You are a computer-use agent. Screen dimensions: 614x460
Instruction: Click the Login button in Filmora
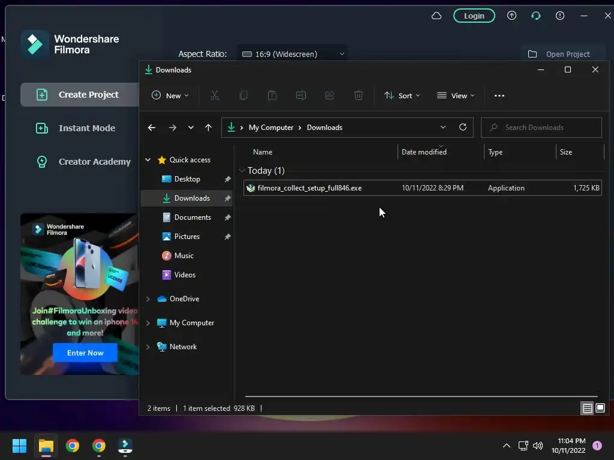coord(474,16)
